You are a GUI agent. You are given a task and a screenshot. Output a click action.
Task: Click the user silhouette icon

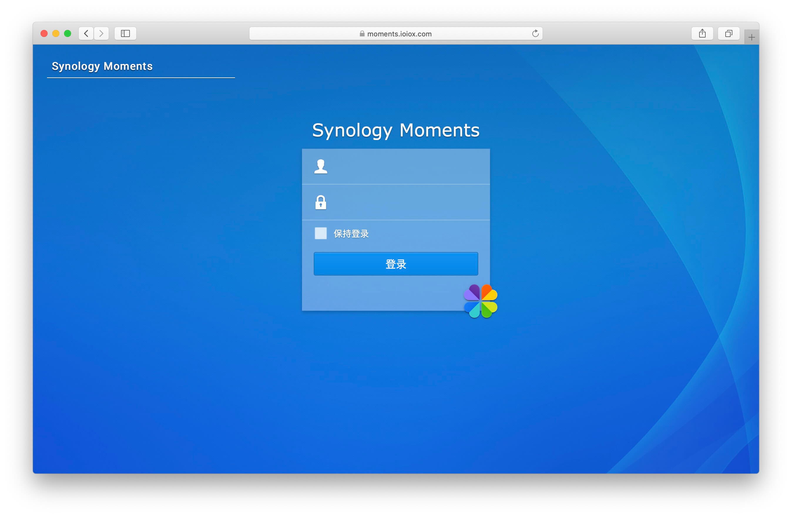pos(321,167)
